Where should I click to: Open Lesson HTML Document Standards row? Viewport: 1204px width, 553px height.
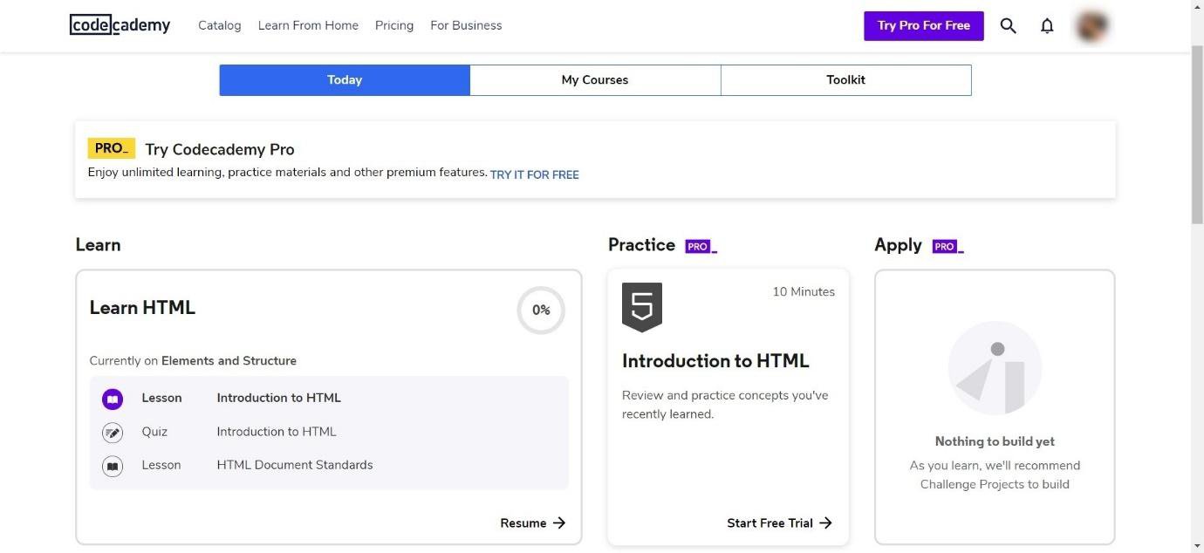pyautogui.click(x=329, y=465)
